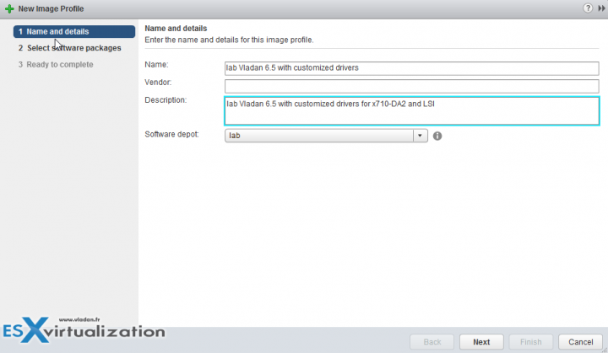Click the 'lab' Software depot combo box

coord(326,136)
